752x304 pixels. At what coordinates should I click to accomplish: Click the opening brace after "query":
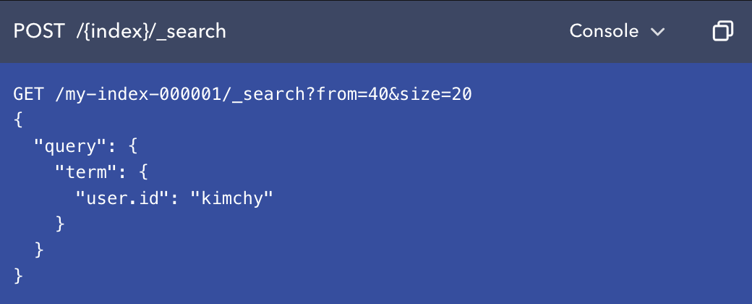click(132, 146)
